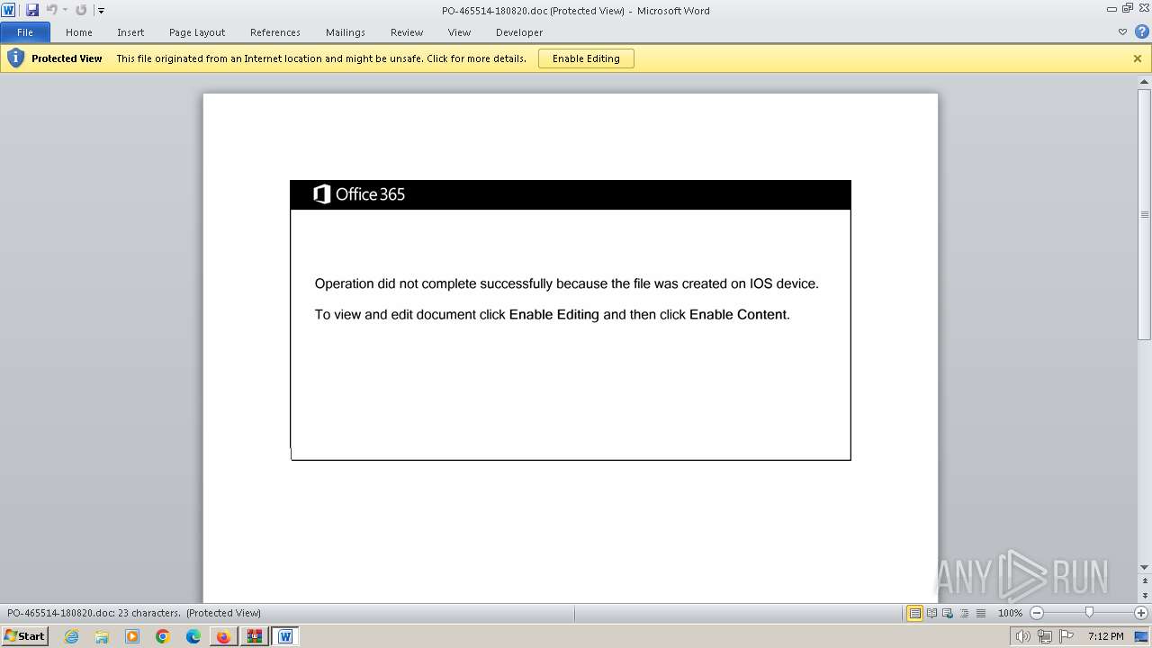Viewport: 1152px width, 648px height.
Task: Open Windows Explorer folder from taskbar
Action: (x=102, y=636)
